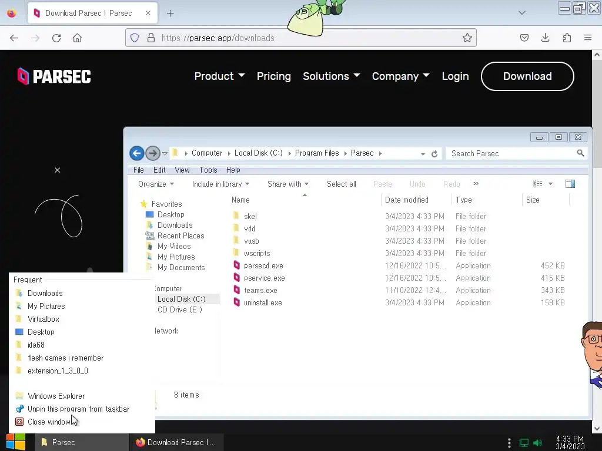
Task: Open My Documents in sidebar
Action: coord(181,267)
